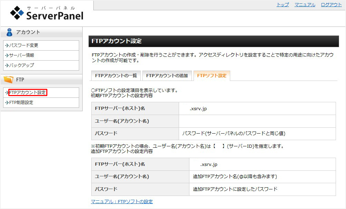Click the folder icon beside FTP heading
The width and height of the screenshot is (346, 209).
click(x=9, y=80)
